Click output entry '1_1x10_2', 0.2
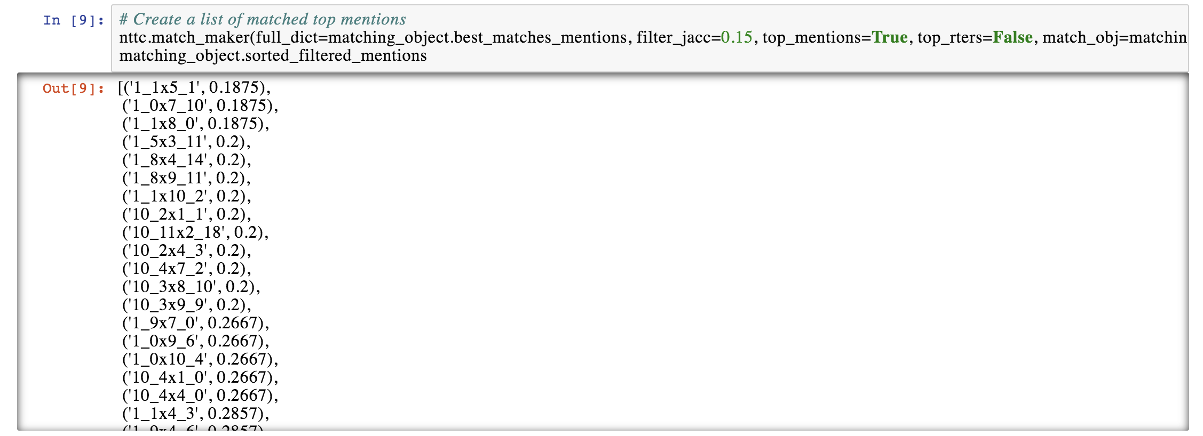 pyautogui.click(x=186, y=196)
